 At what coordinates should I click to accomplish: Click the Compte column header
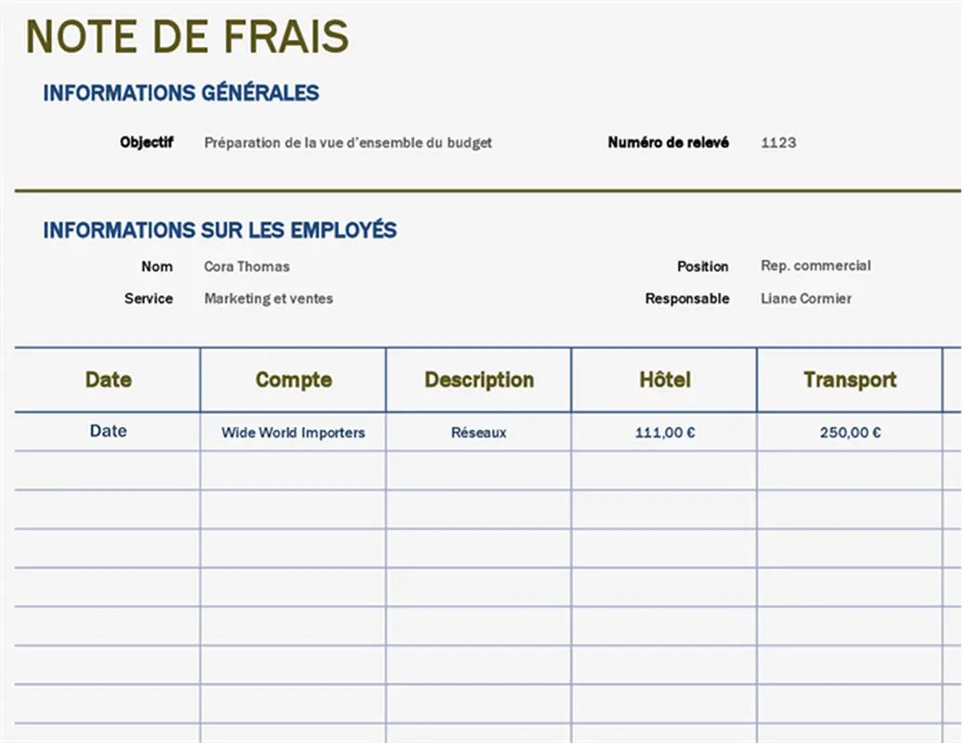pyautogui.click(x=293, y=380)
